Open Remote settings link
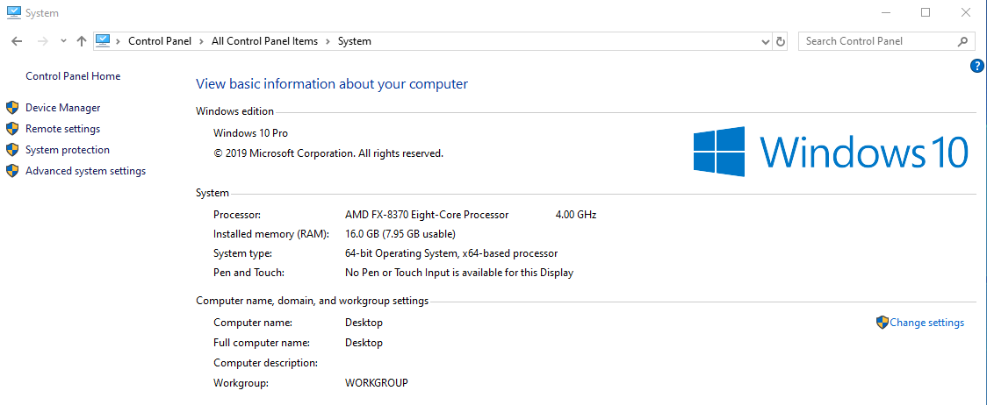This screenshot has width=987, height=405. [x=62, y=129]
